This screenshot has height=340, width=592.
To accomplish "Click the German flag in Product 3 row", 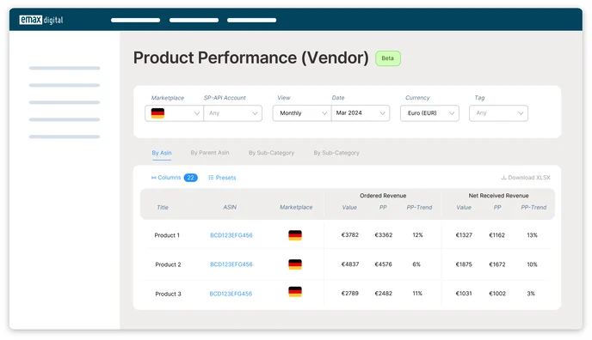I will pyautogui.click(x=295, y=291).
